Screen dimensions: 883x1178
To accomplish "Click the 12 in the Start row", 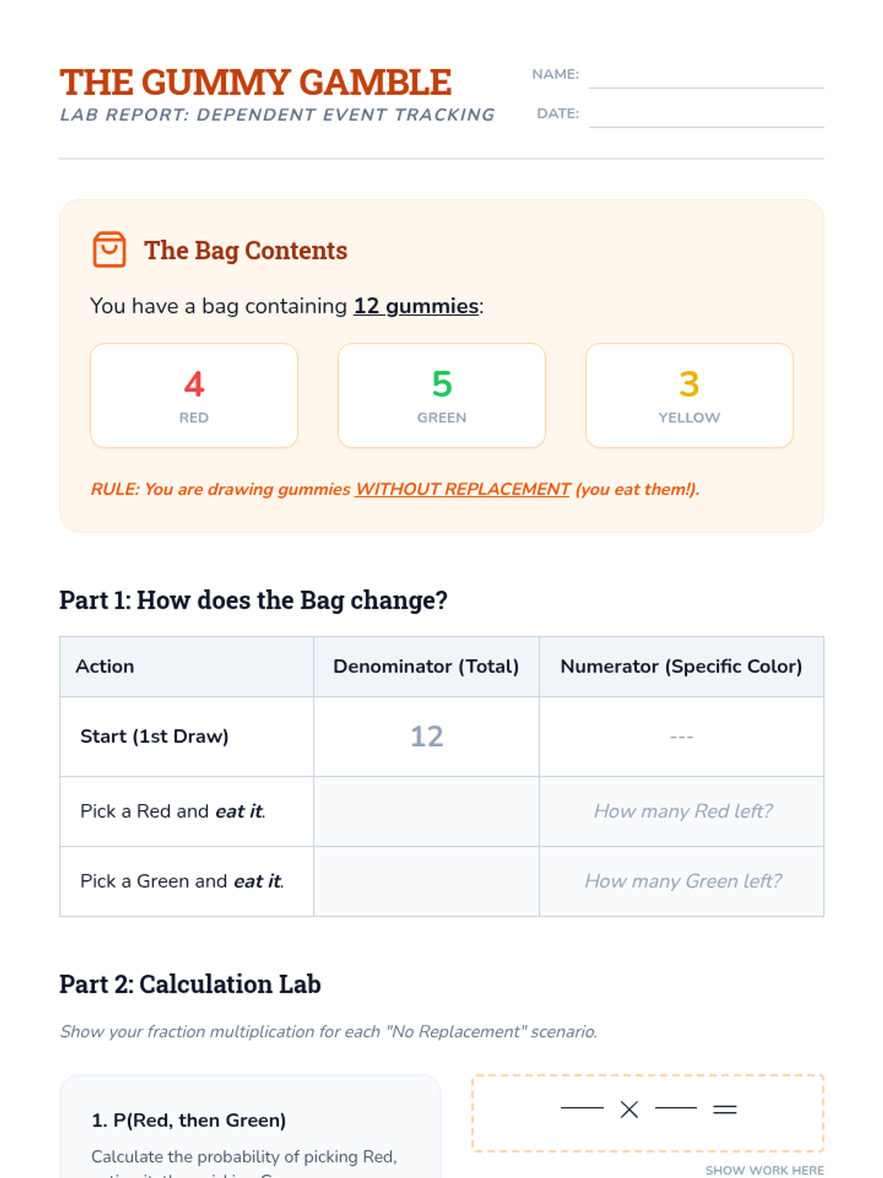I will (x=427, y=736).
